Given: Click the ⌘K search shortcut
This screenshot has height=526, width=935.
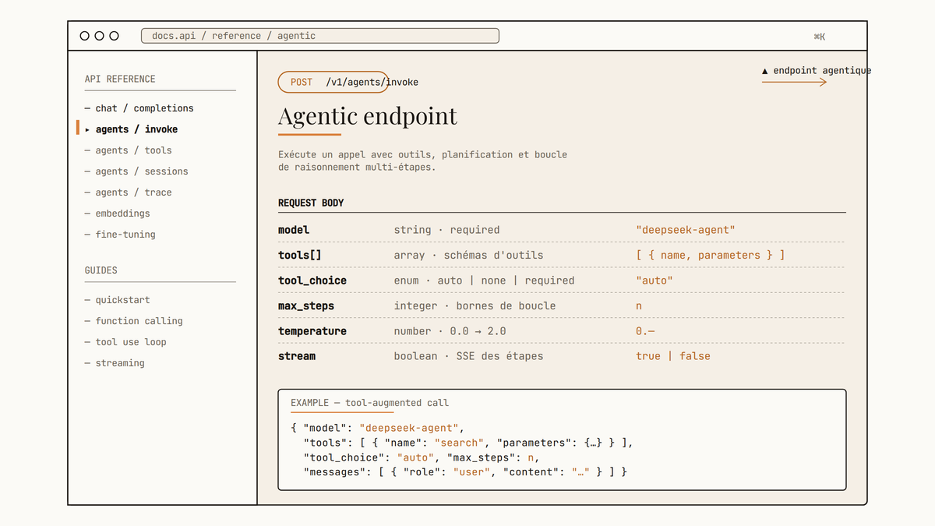Looking at the screenshot, I should pos(819,37).
